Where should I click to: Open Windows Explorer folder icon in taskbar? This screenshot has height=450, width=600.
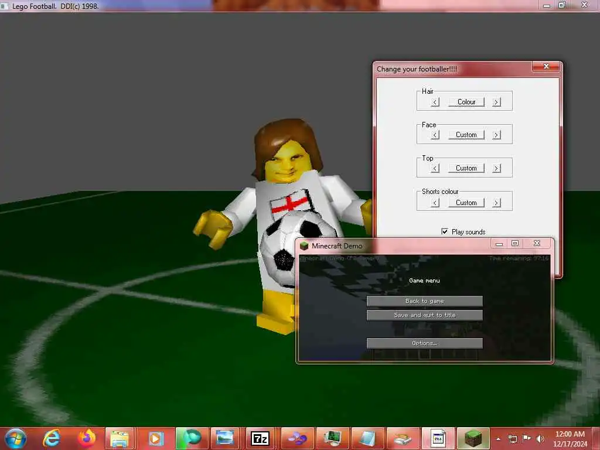(x=120, y=438)
